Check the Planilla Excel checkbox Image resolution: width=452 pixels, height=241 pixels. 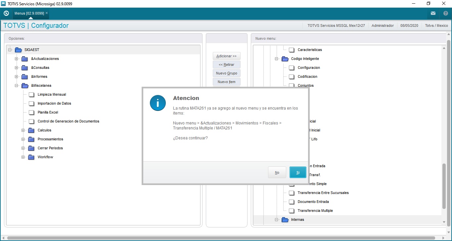pos(31,112)
